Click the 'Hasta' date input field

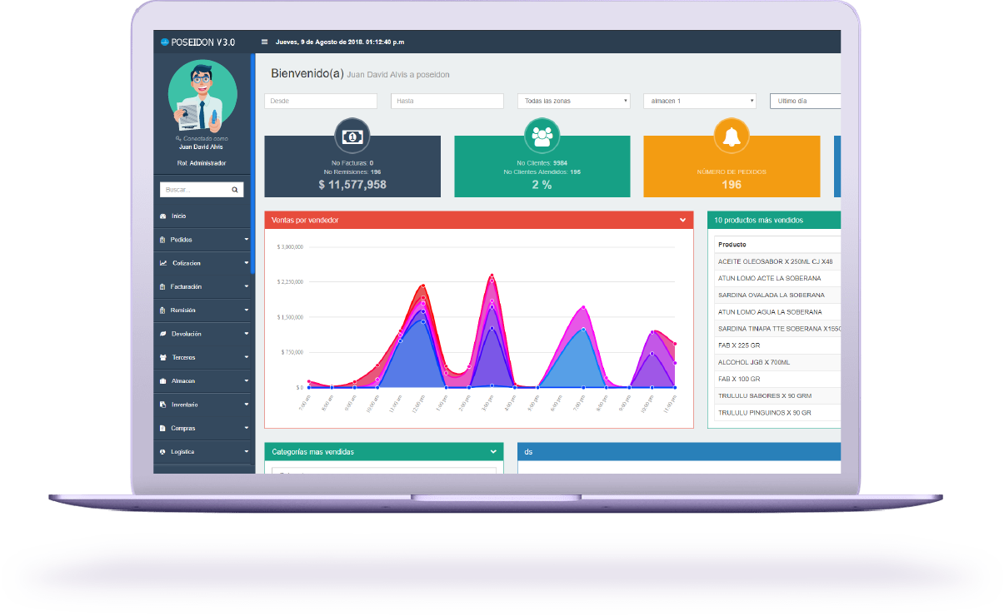point(447,101)
